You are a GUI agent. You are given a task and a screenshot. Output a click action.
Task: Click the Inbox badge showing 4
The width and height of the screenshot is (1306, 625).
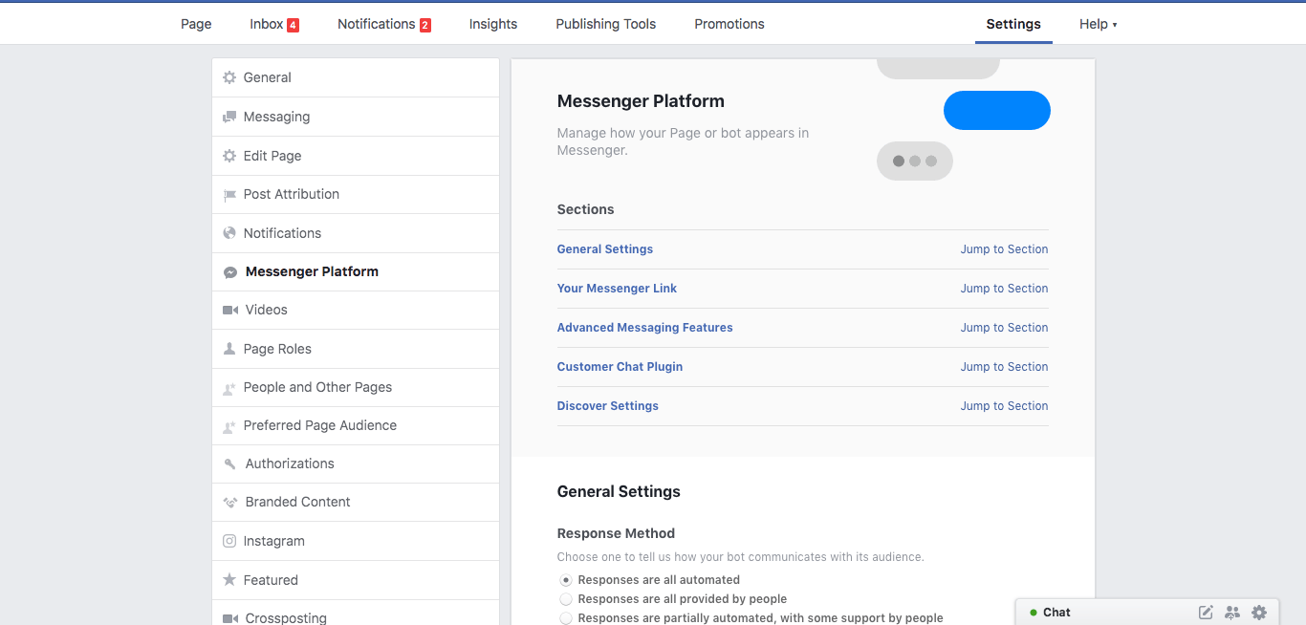coord(294,25)
